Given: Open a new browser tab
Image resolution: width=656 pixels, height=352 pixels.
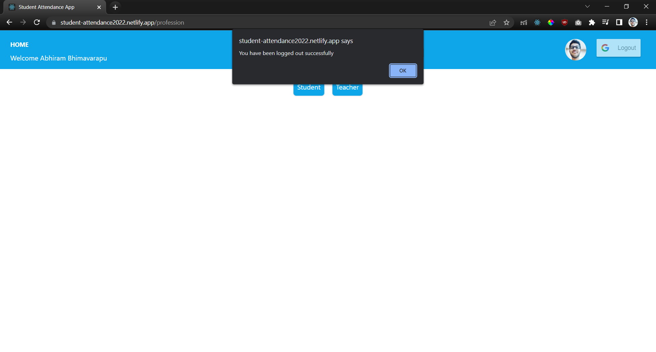Looking at the screenshot, I should [115, 7].
